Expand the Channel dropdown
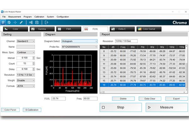The width and height of the screenshot is (189, 126). (x=26, y=41)
